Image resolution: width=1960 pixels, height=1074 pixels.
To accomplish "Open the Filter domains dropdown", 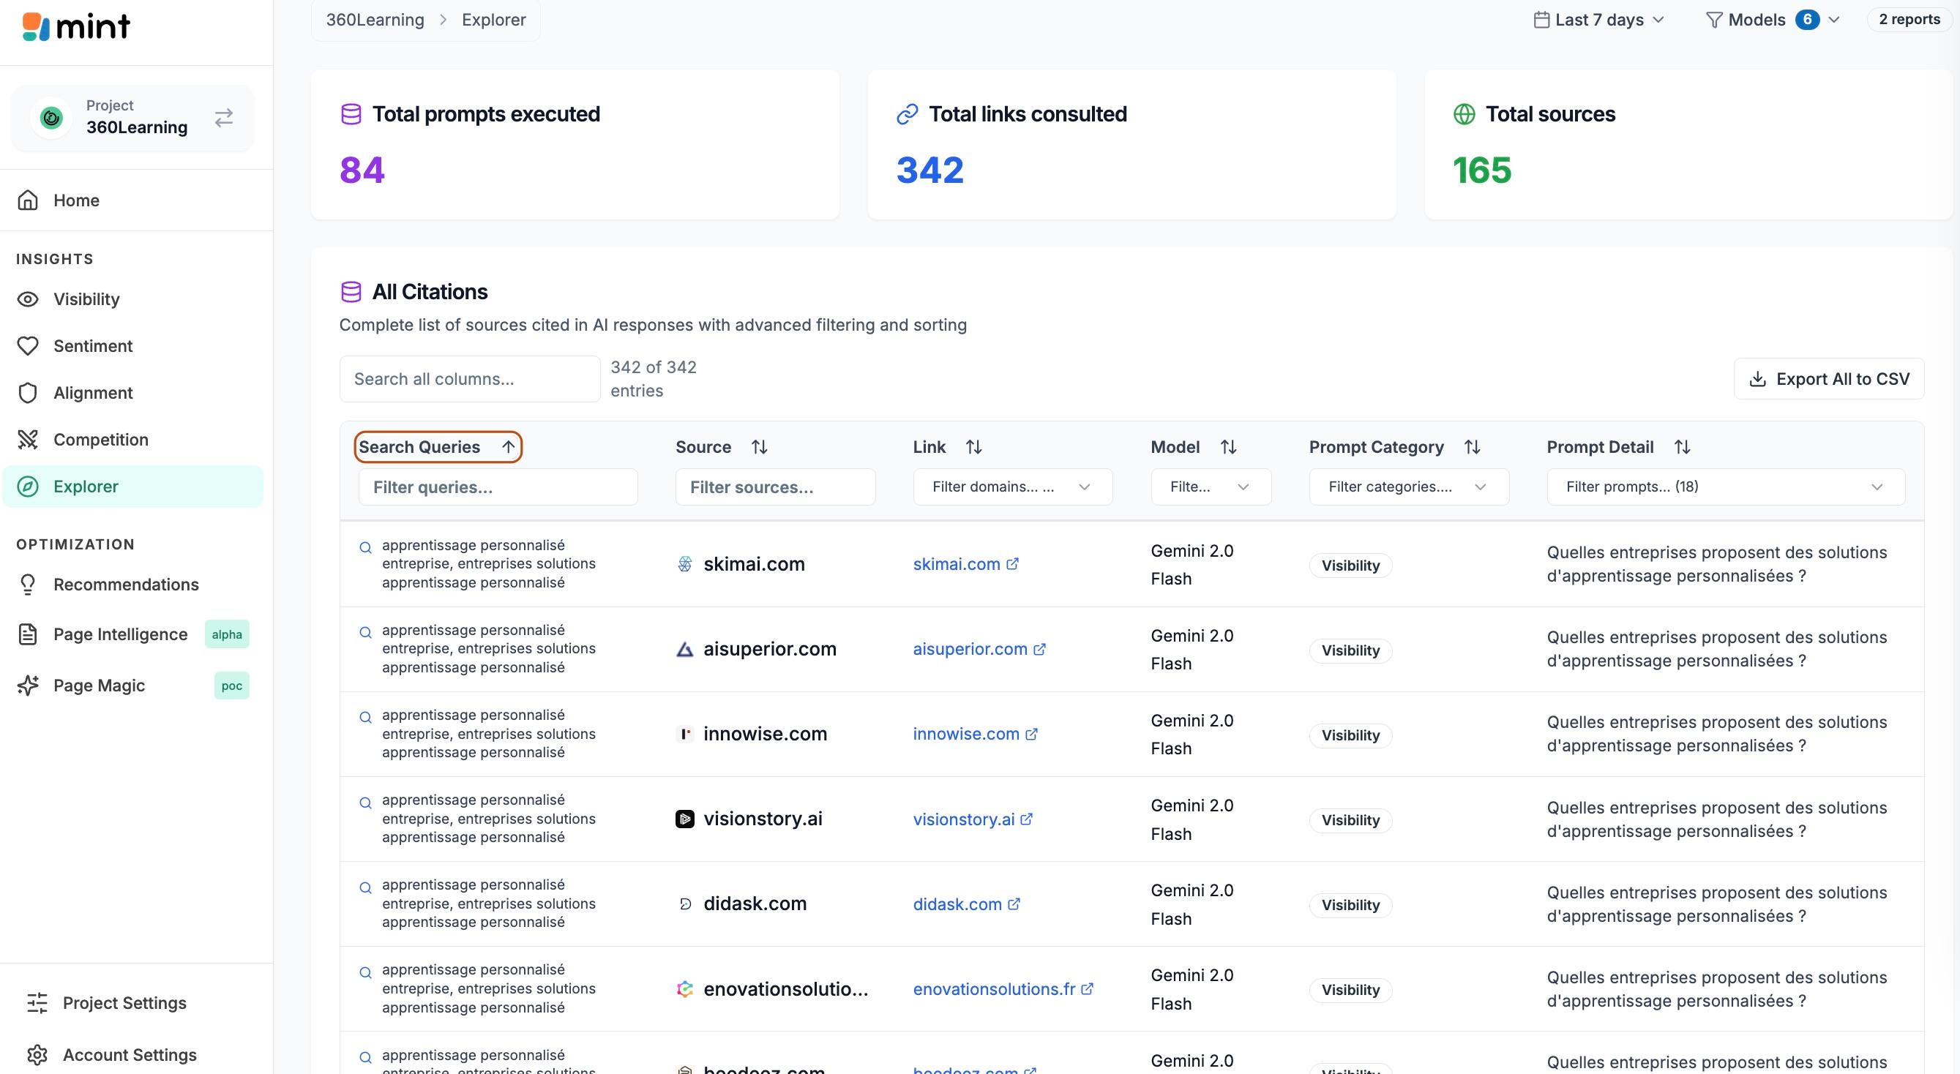I will tap(1013, 487).
